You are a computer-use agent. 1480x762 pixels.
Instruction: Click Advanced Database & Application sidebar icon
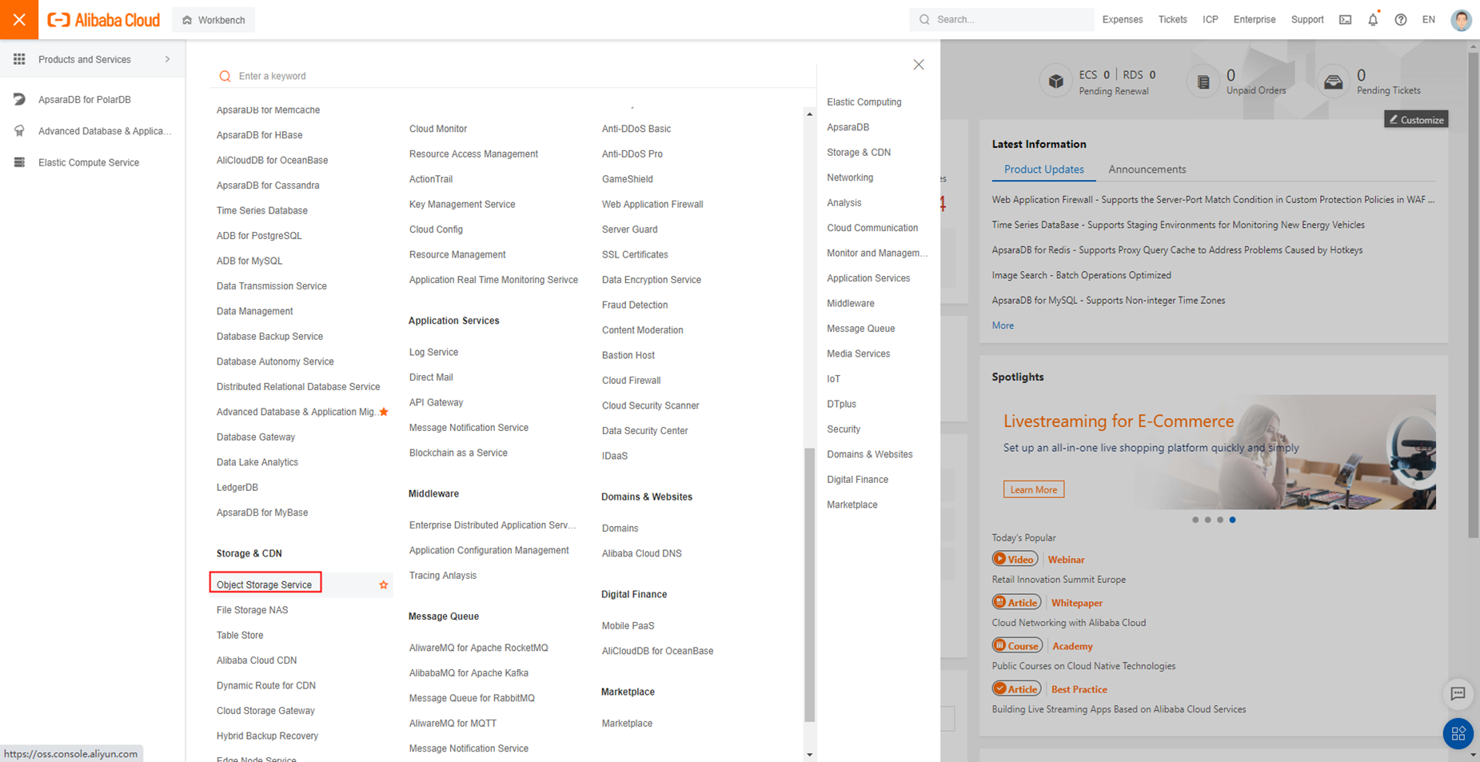19,130
